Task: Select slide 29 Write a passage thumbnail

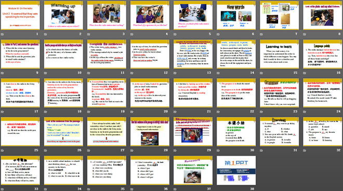Action: click(193, 131)
